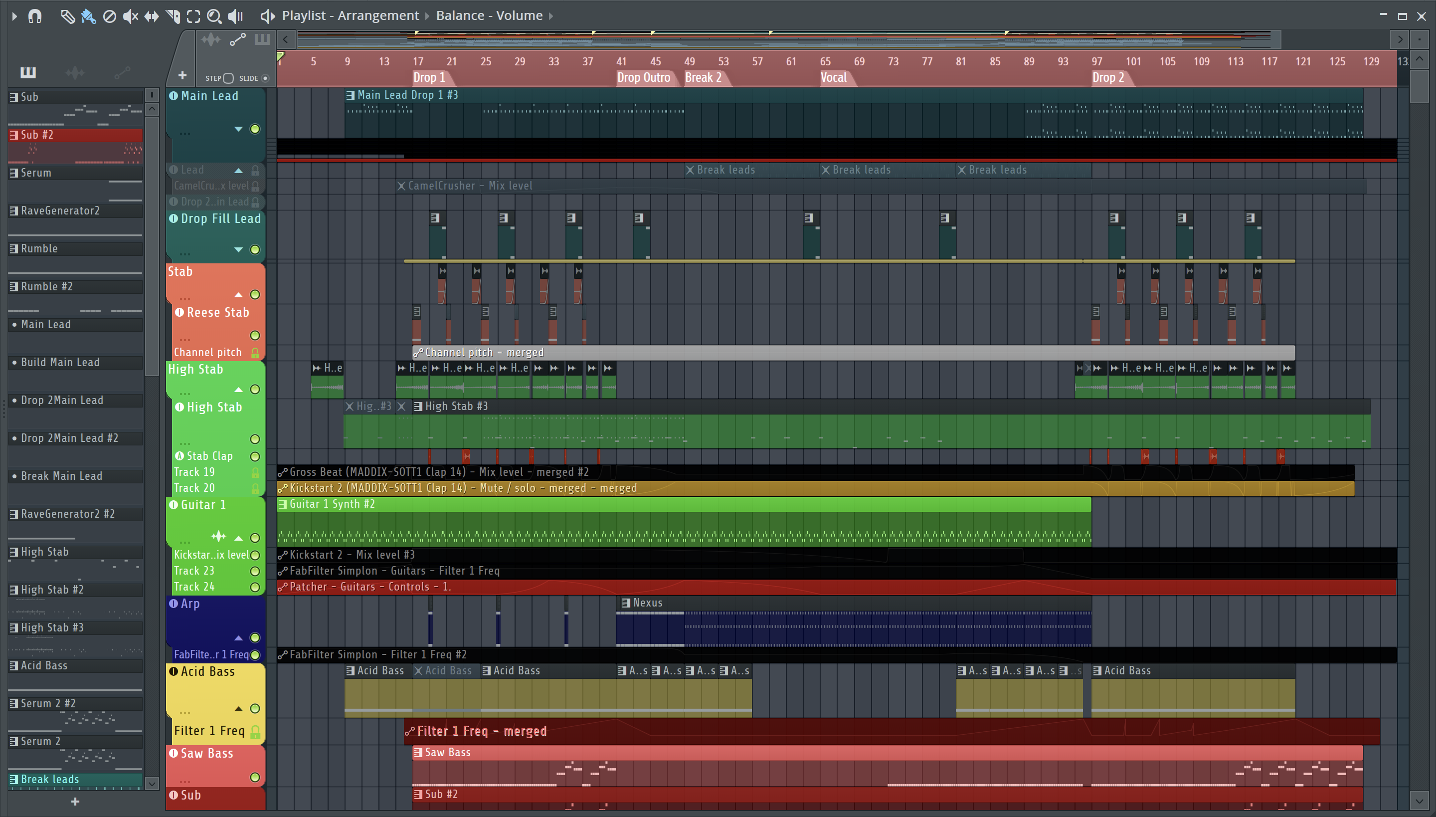Add new pattern in picker panel

click(x=75, y=802)
